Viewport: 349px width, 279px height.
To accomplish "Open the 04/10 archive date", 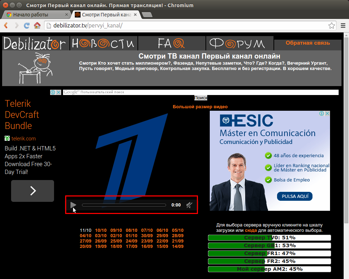I will pos(86,236).
